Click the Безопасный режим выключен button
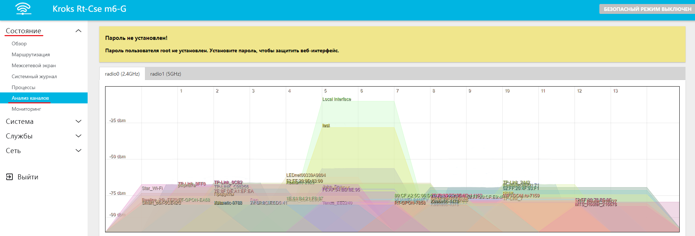695x236 pixels. point(647,9)
